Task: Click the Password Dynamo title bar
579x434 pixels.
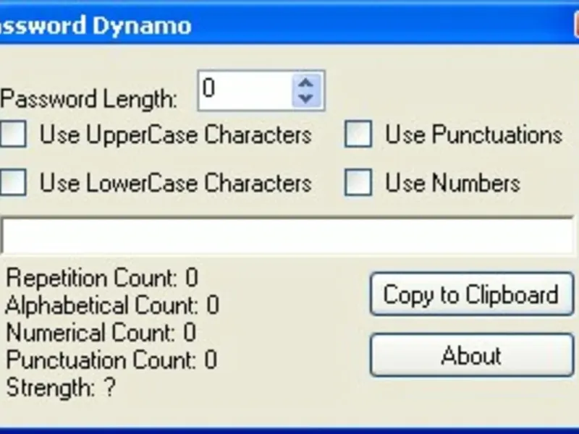Action: pos(289,27)
